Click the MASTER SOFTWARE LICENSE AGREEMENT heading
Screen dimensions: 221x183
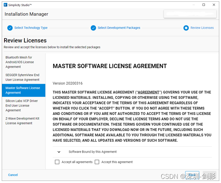[x=110, y=66]
